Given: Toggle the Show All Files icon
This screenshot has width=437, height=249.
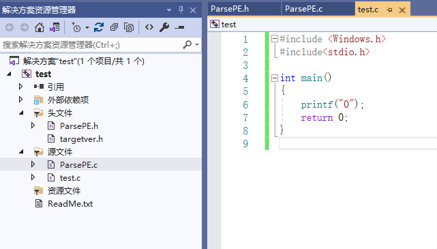Looking at the screenshot, I should click(x=129, y=27).
